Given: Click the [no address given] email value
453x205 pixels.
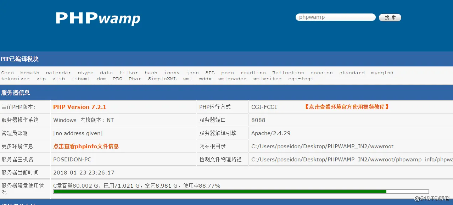Looking at the screenshot, I should coord(78,133).
